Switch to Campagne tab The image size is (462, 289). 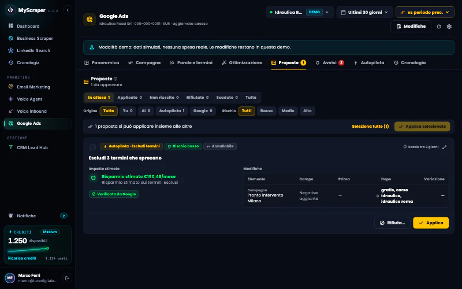coord(144,63)
